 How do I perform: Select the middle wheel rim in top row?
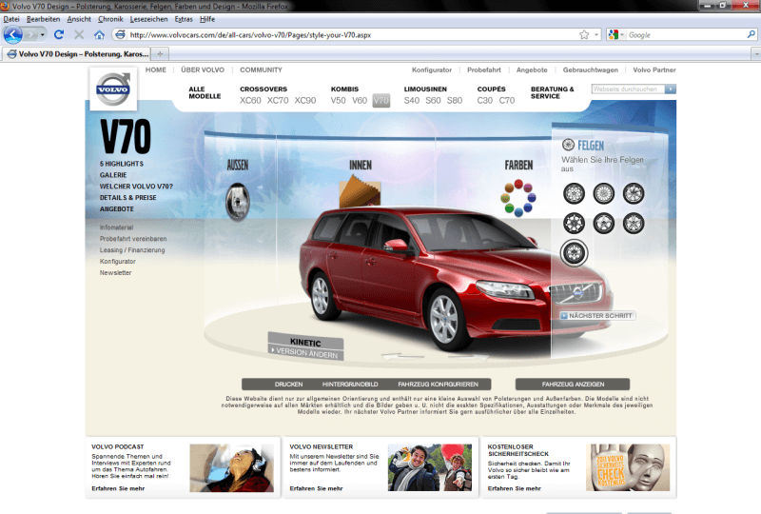(604, 193)
